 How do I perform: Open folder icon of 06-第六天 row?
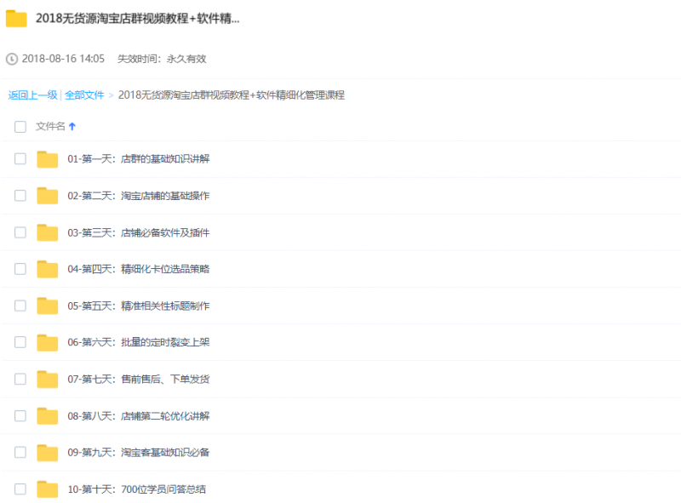click(48, 342)
